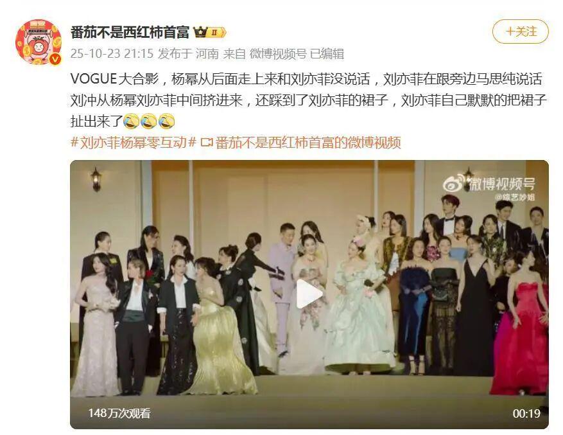Image resolution: width=563 pixels, height=435 pixels.
Task: Play the video with center play button
Action: [309, 294]
